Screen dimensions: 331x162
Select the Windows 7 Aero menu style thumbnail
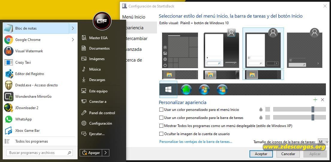pos(221,48)
